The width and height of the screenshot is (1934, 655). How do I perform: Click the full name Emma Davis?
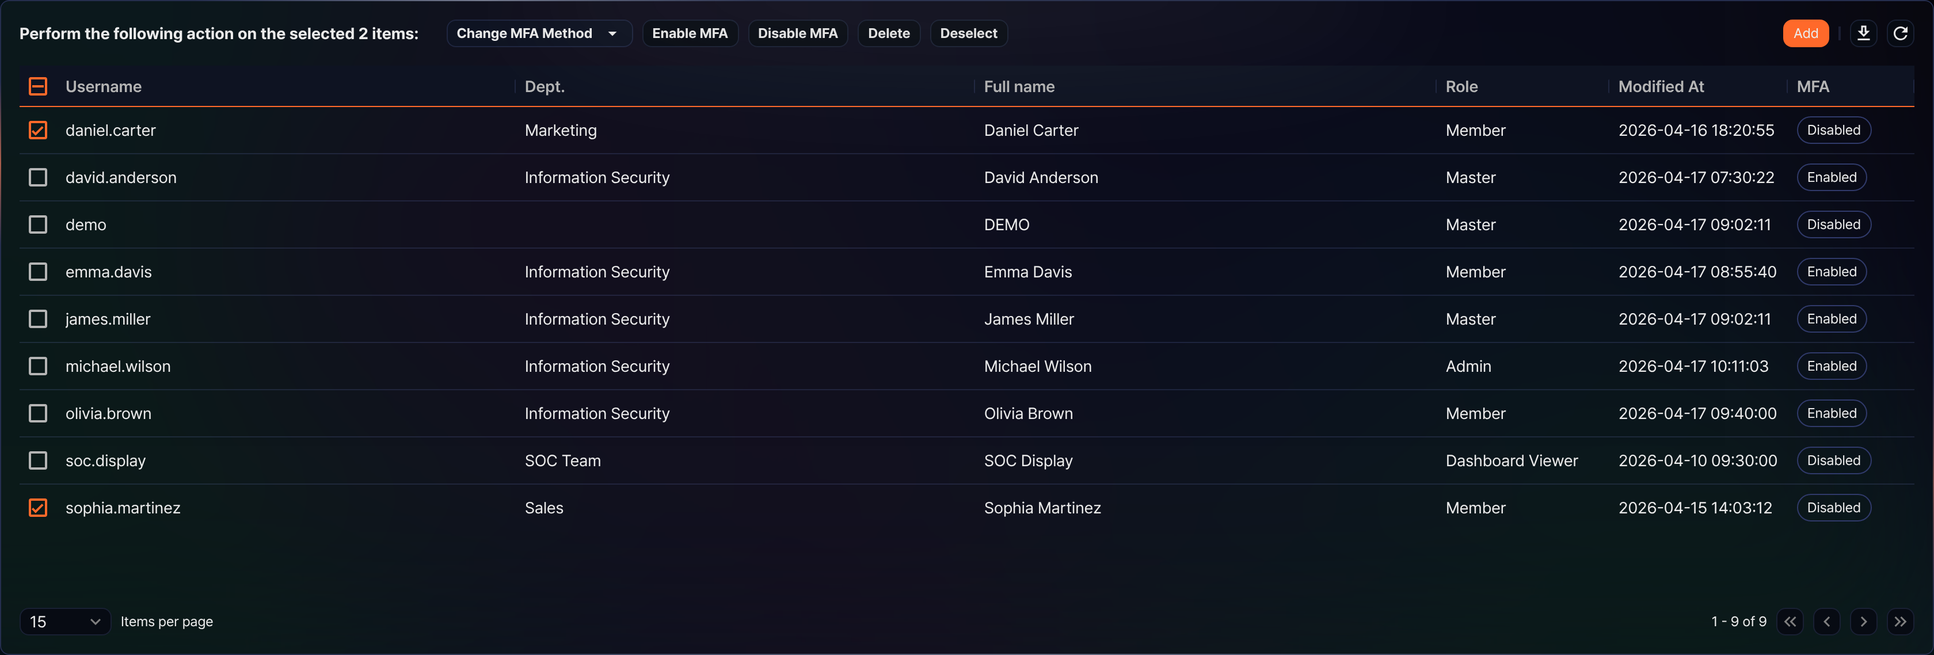point(1028,272)
